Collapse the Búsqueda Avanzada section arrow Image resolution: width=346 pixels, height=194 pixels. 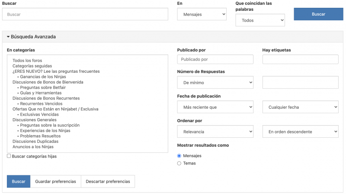[8, 37]
